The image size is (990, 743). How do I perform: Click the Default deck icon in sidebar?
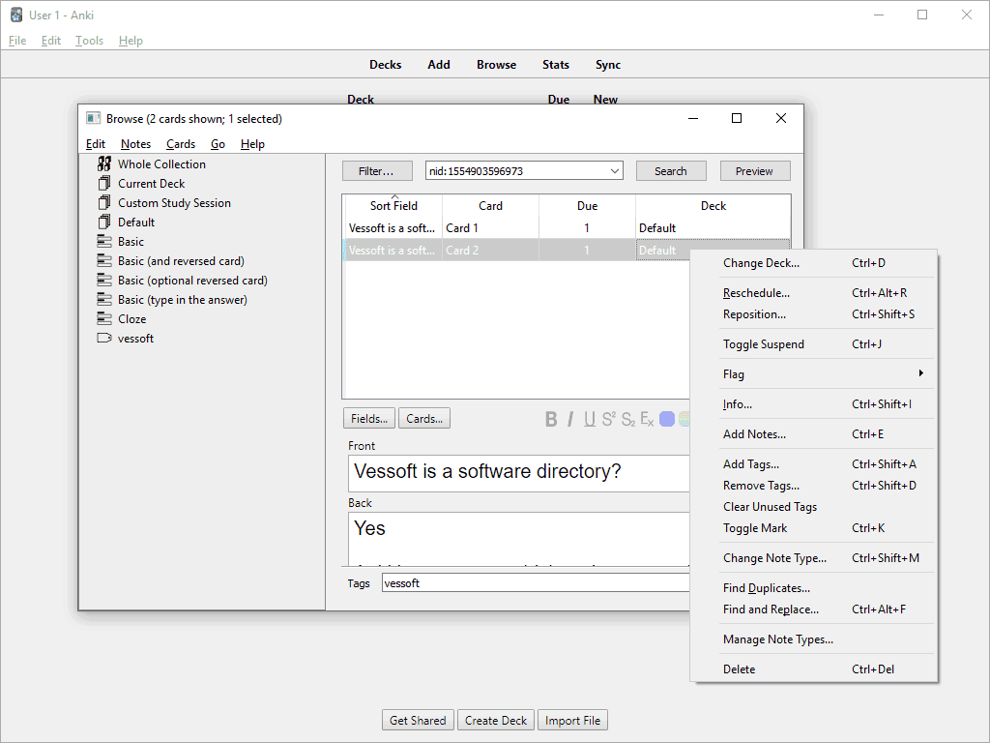[x=104, y=222]
